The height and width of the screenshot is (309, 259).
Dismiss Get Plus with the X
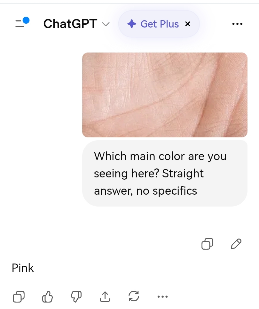(x=188, y=24)
